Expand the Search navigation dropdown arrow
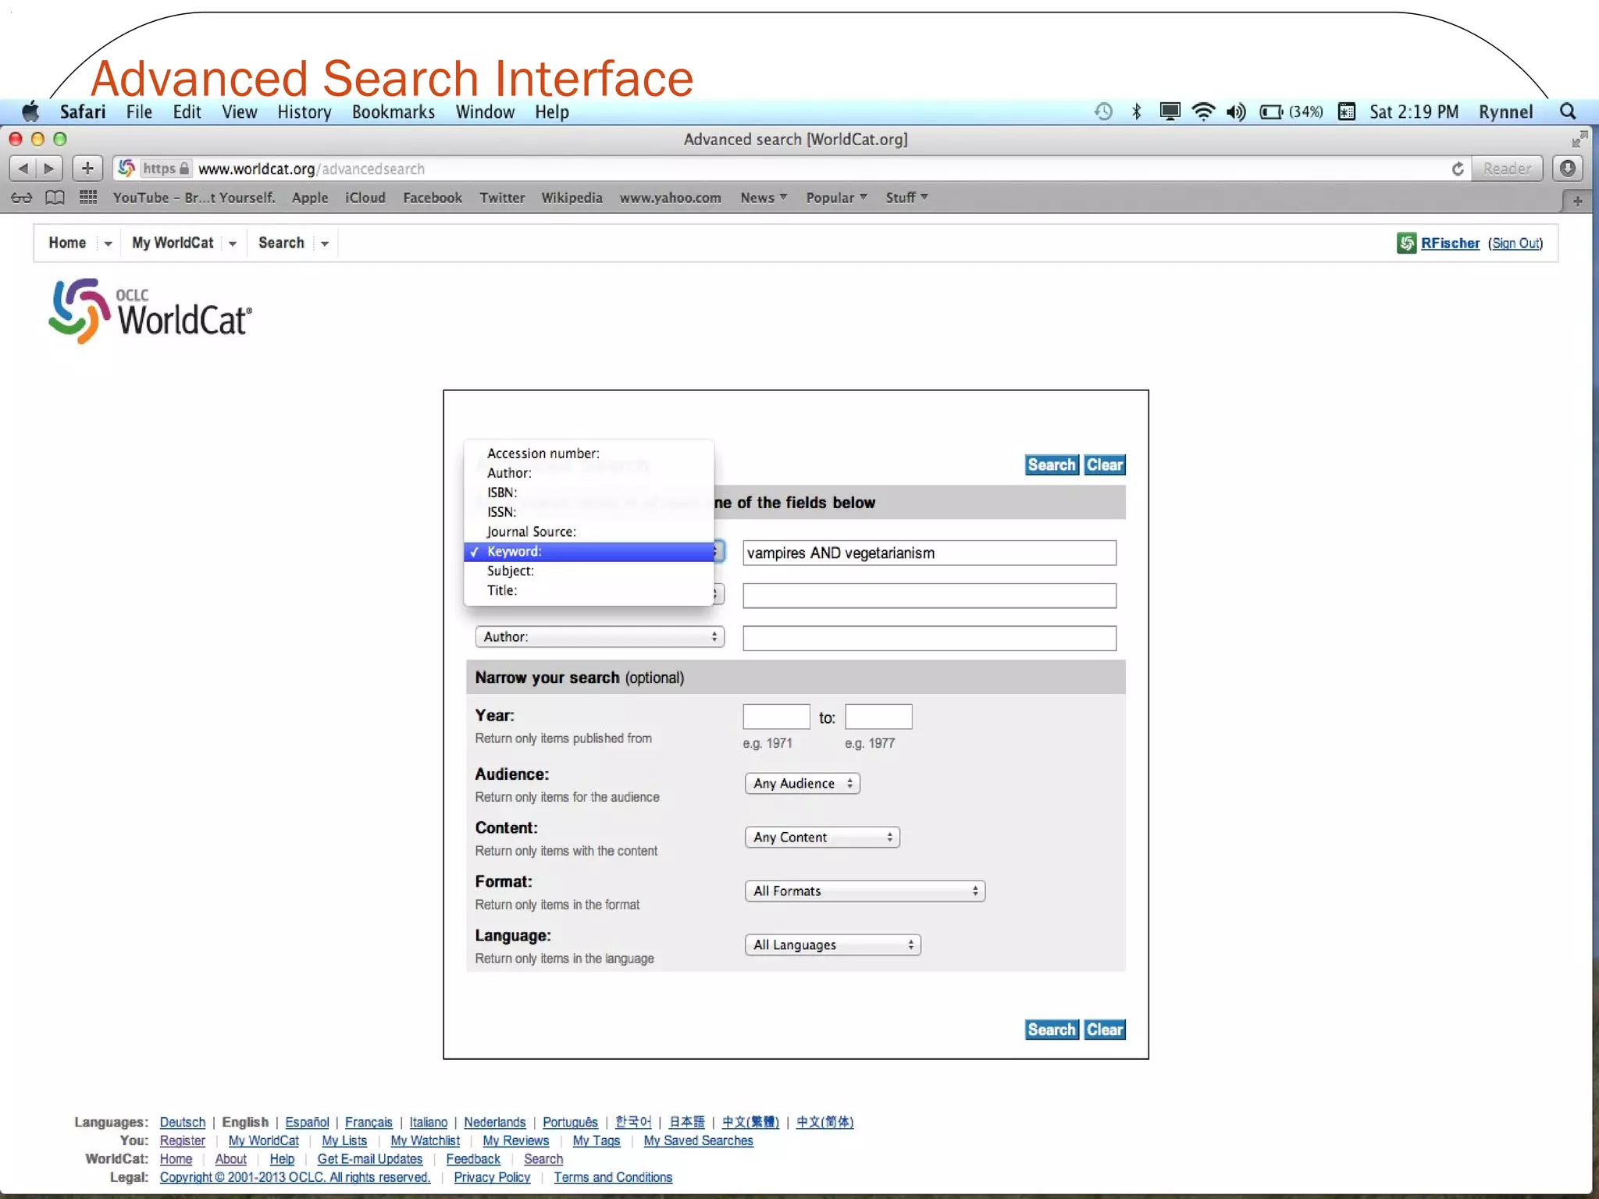 click(324, 244)
